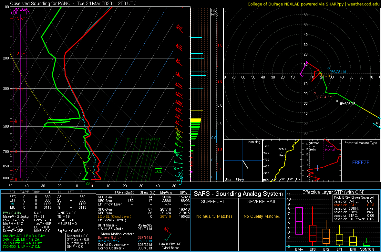Click the 'nan deg' text in Storm Slinky
This screenshot has width=381, height=252.
254,142
